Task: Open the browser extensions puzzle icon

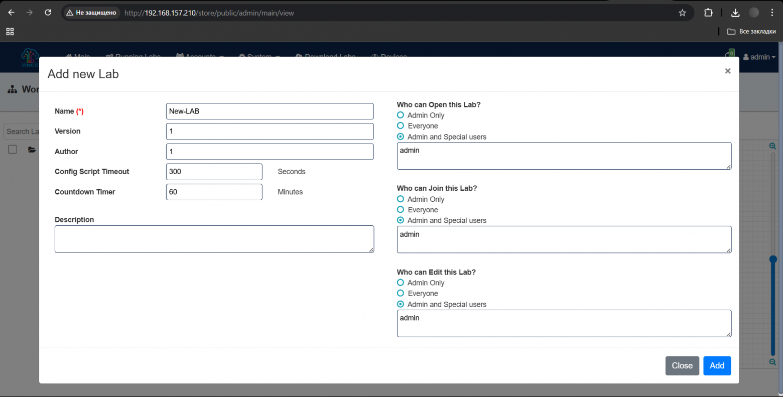Action: point(708,13)
